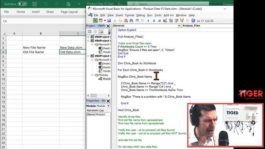Select cell containing New Data.xlsm
The image size is (265, 149).
[72, 48]
